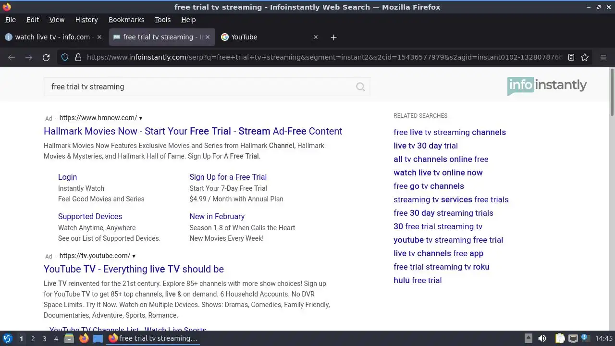The width and height of the screenshot is (615, 346).
Task: Go back with the back arrow
Action: tap(12, 57)
